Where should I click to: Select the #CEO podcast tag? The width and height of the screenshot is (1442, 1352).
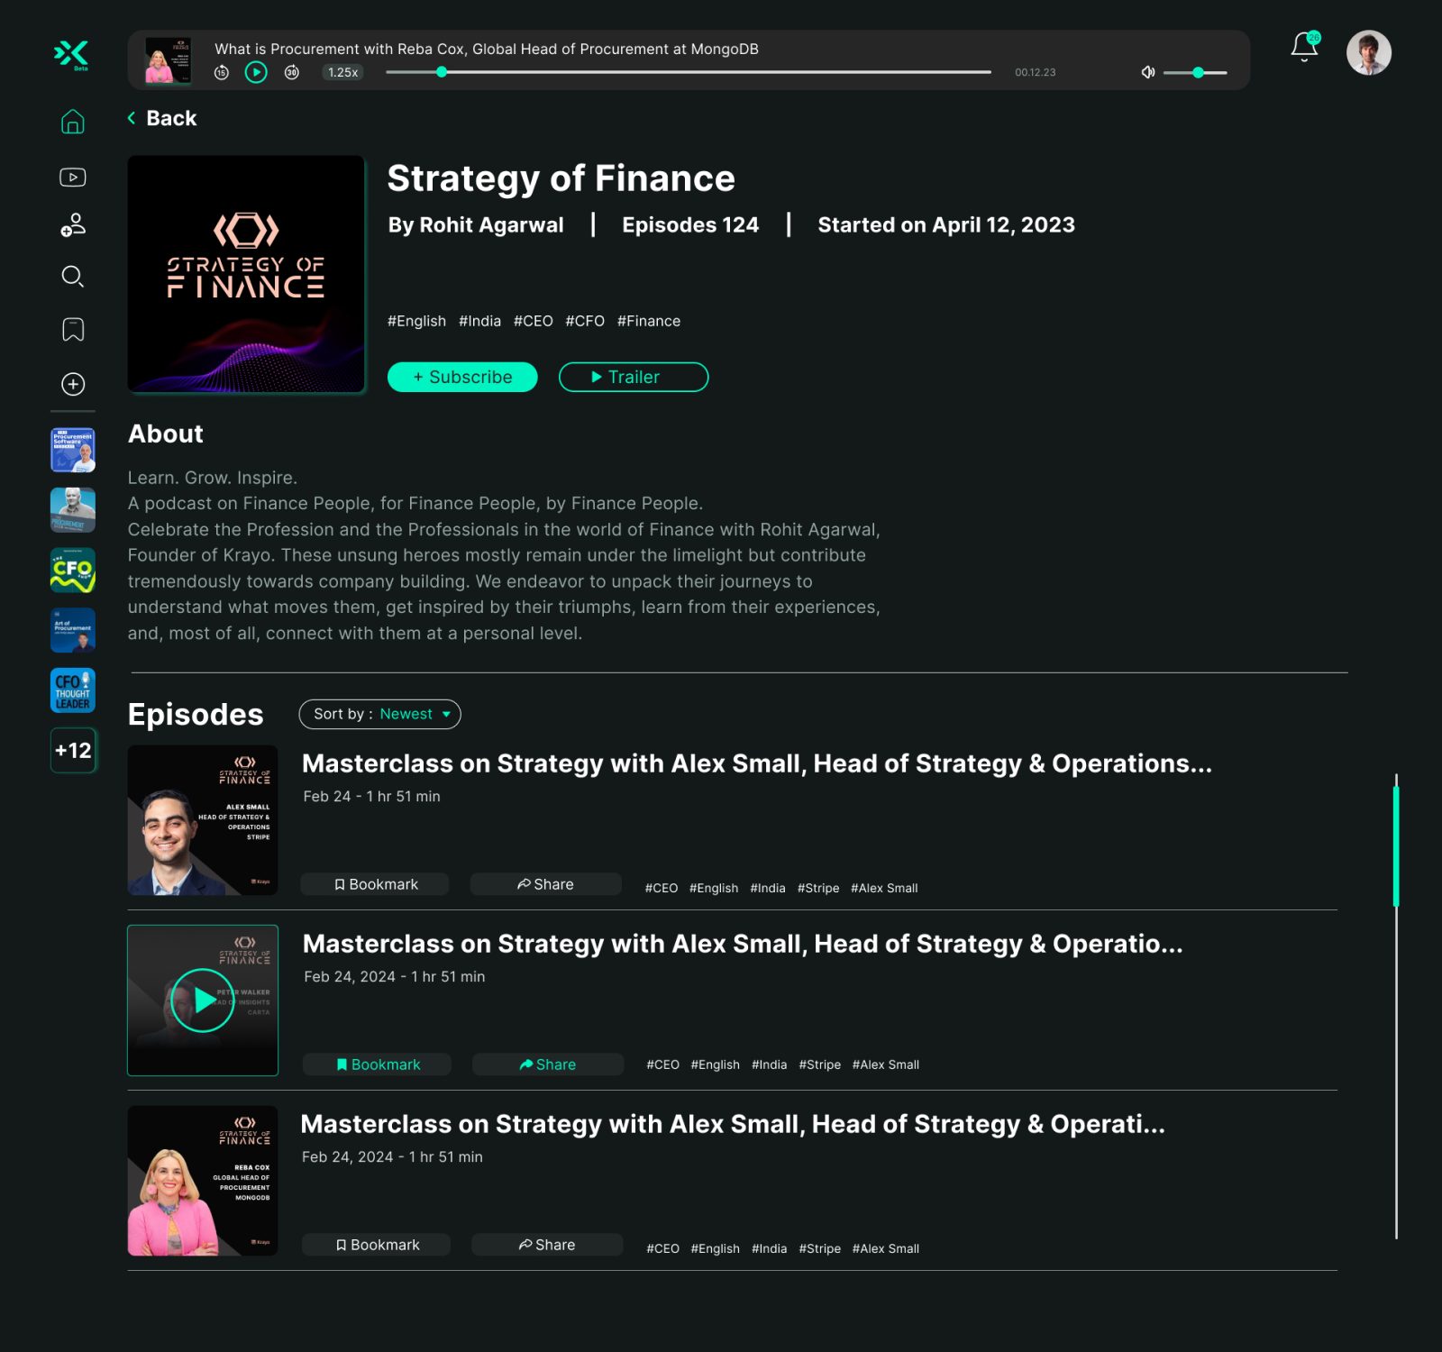click(533, 321)
